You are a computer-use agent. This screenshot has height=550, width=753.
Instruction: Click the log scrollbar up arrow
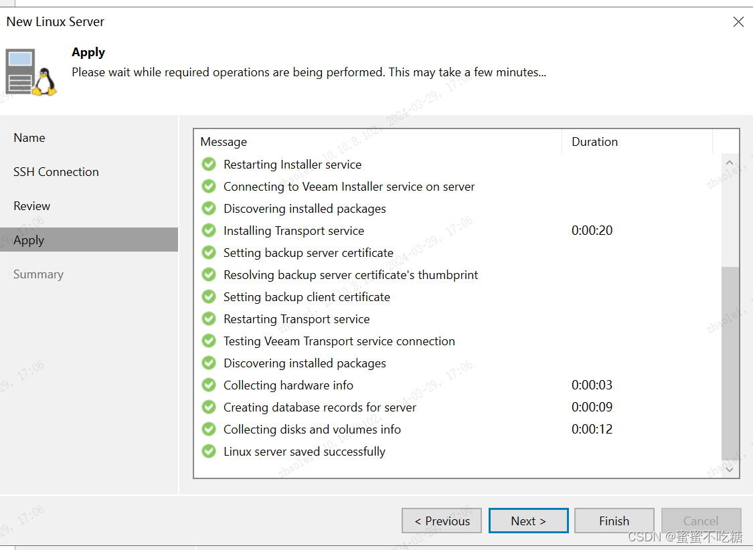pyautogui.click(x=730, y=163)
